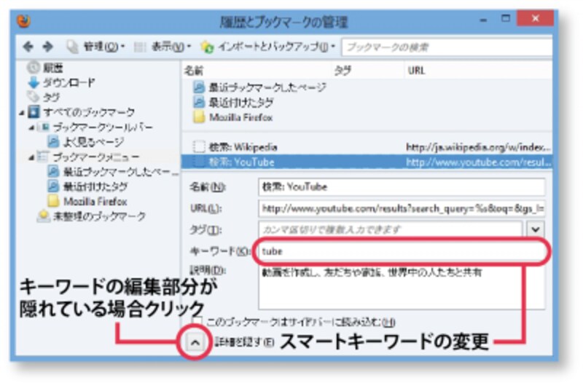Click the キーワード field containing tube
This screenshot has height=386, width=583.
coord(402,251)
